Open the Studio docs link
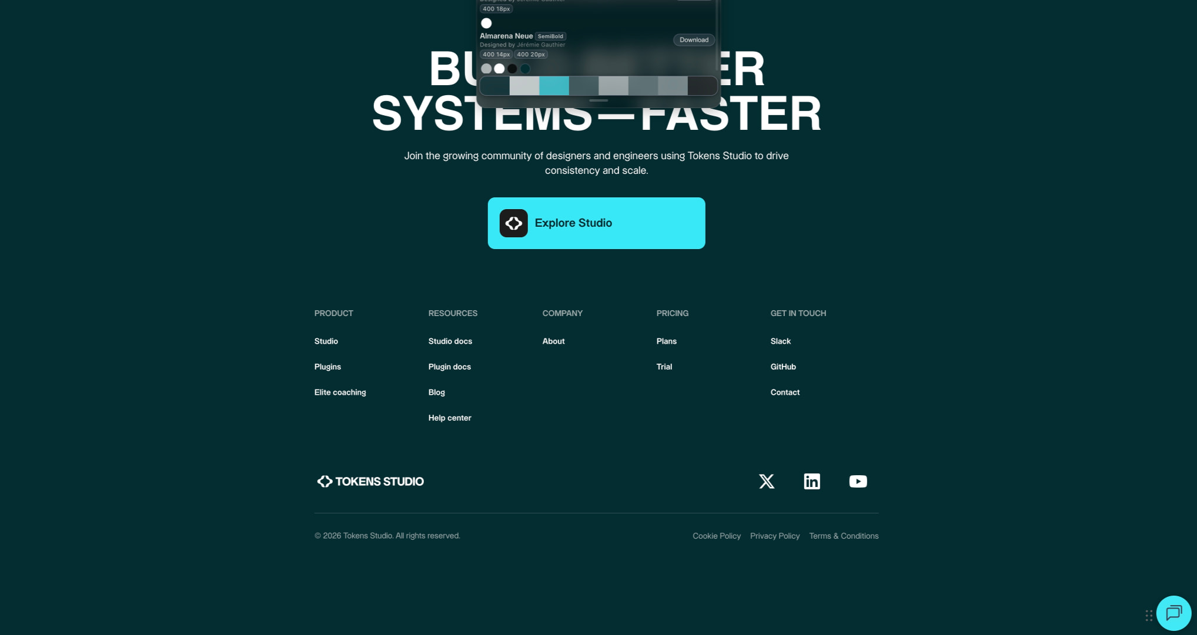The width and height of the screenshot is (1197, 635). coord(450,341)
